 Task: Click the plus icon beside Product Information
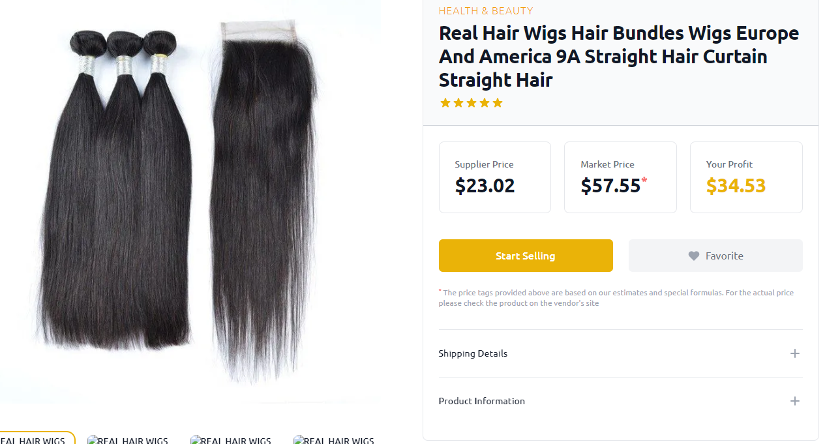(x=794, y=401)
